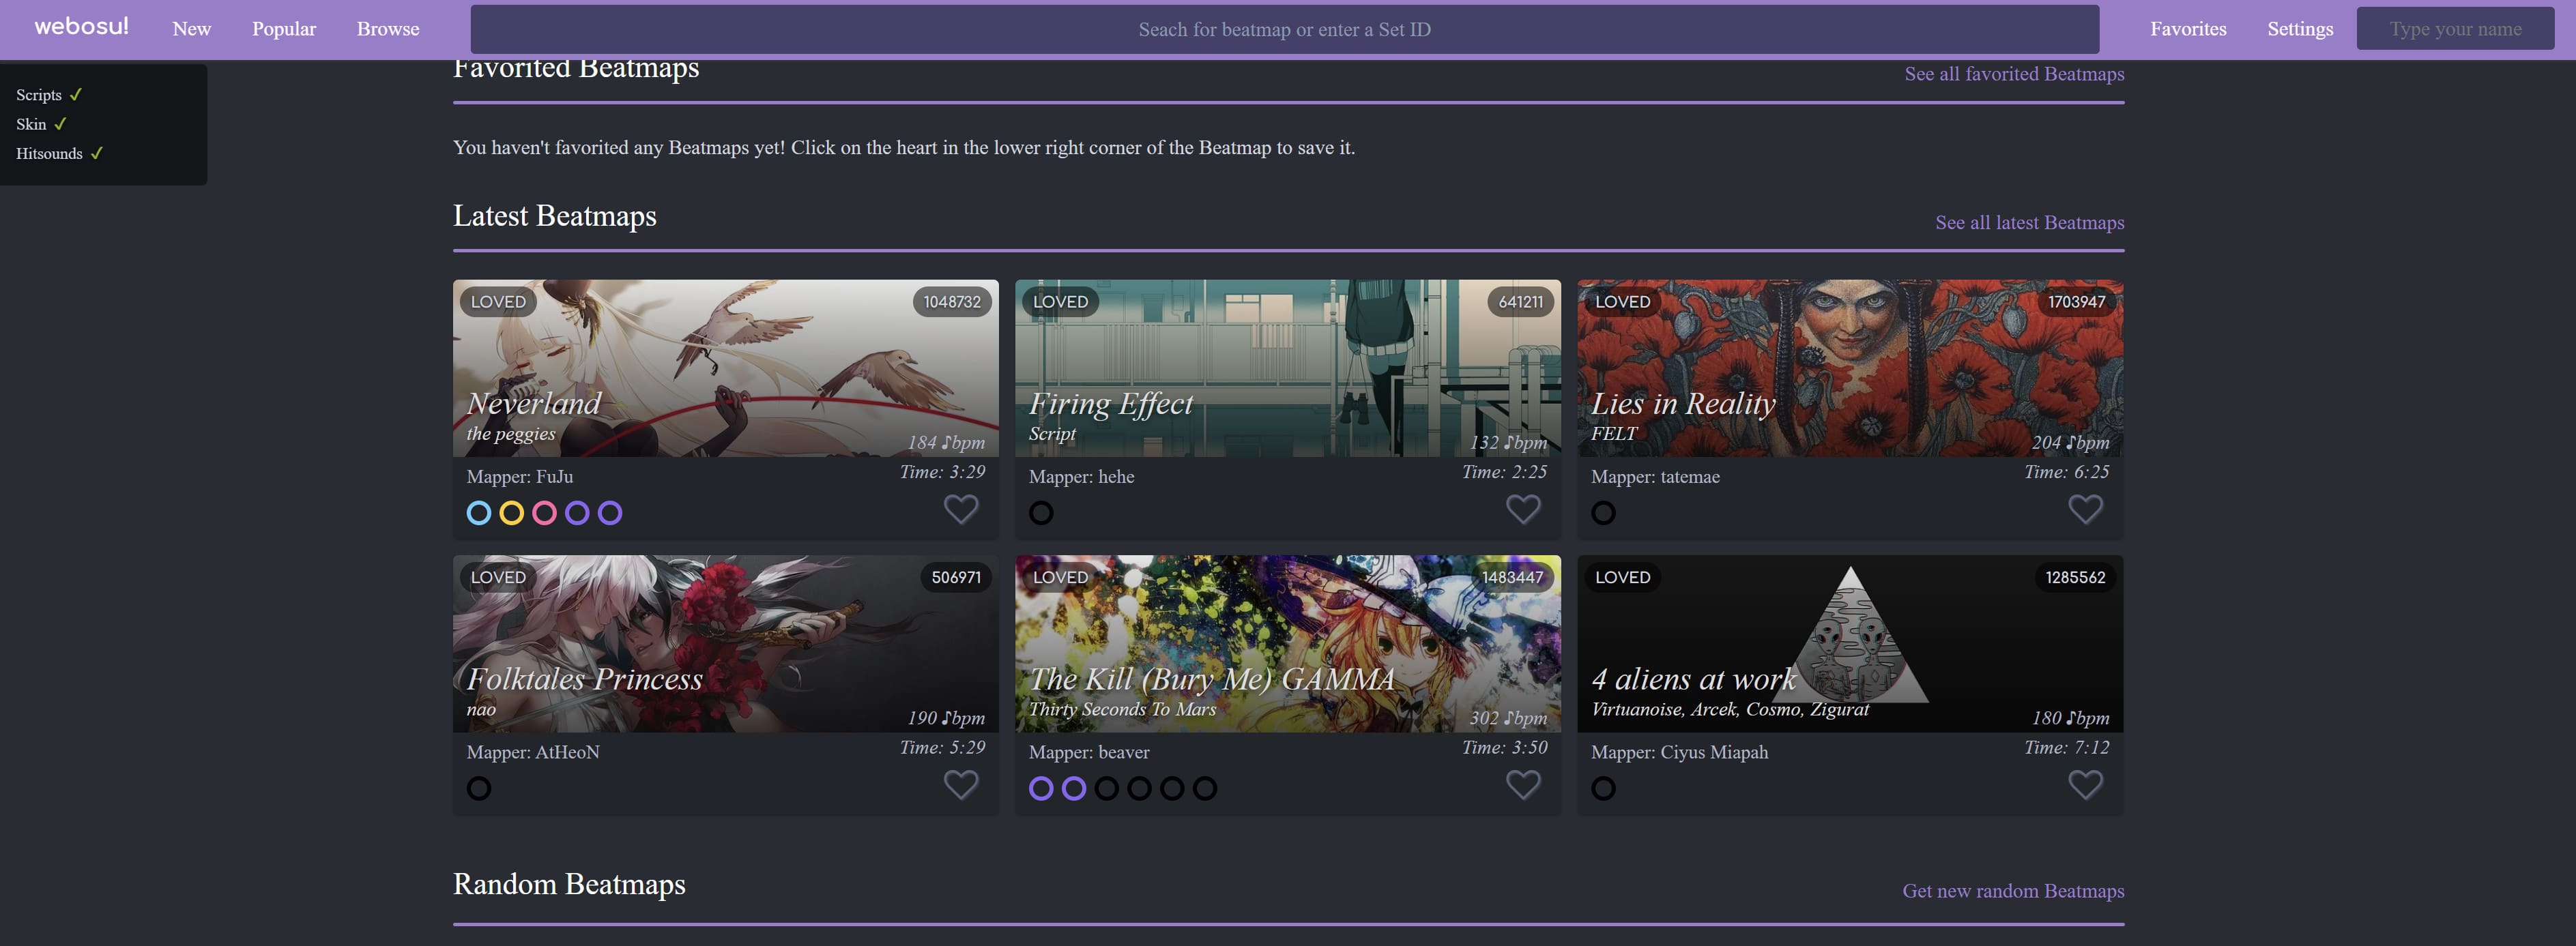Click the Latest Beatmaps heading
Screen dimensions: 2576x946
tap(555, 216)
